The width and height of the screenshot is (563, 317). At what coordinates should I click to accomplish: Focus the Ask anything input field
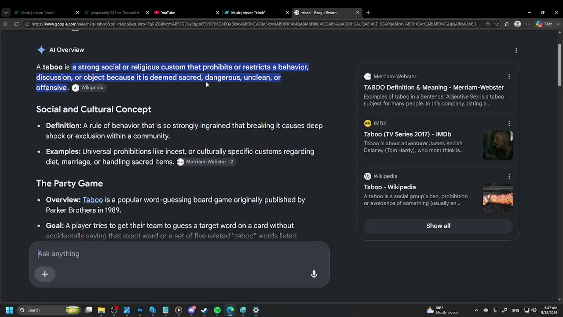tap(179, 254)
